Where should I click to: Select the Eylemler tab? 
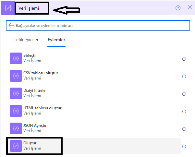[56, 40]
